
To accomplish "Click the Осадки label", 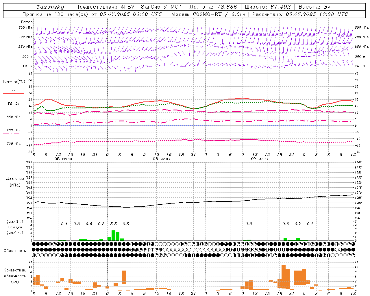I will tap(15, 227).
